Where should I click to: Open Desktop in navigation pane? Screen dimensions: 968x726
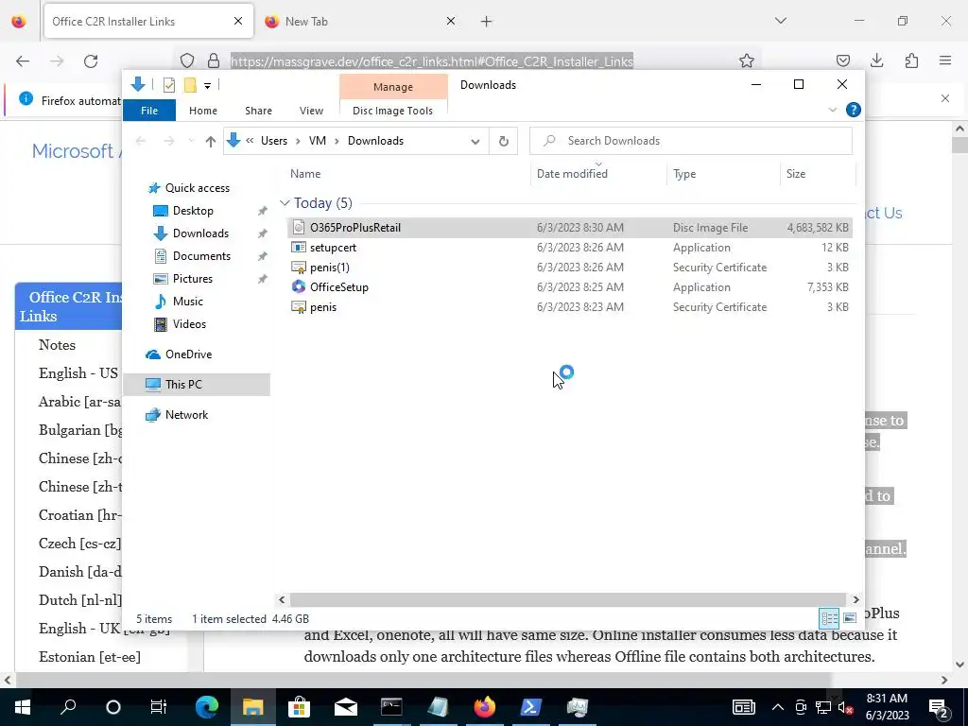[182, 211]
